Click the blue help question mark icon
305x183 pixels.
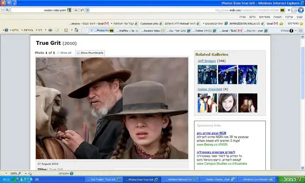tap(7, 30)
